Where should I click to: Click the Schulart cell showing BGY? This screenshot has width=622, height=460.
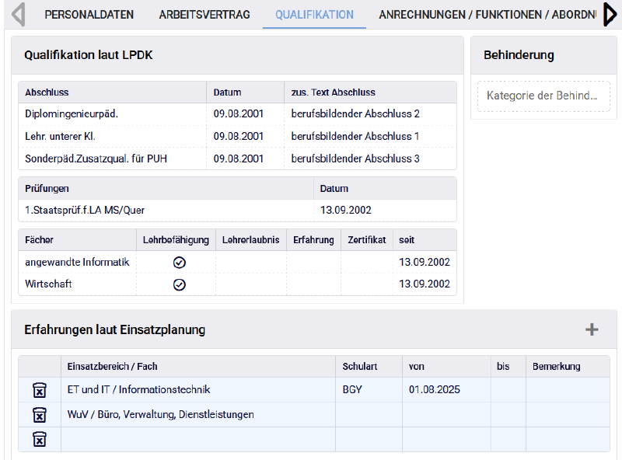click(369, 390)
